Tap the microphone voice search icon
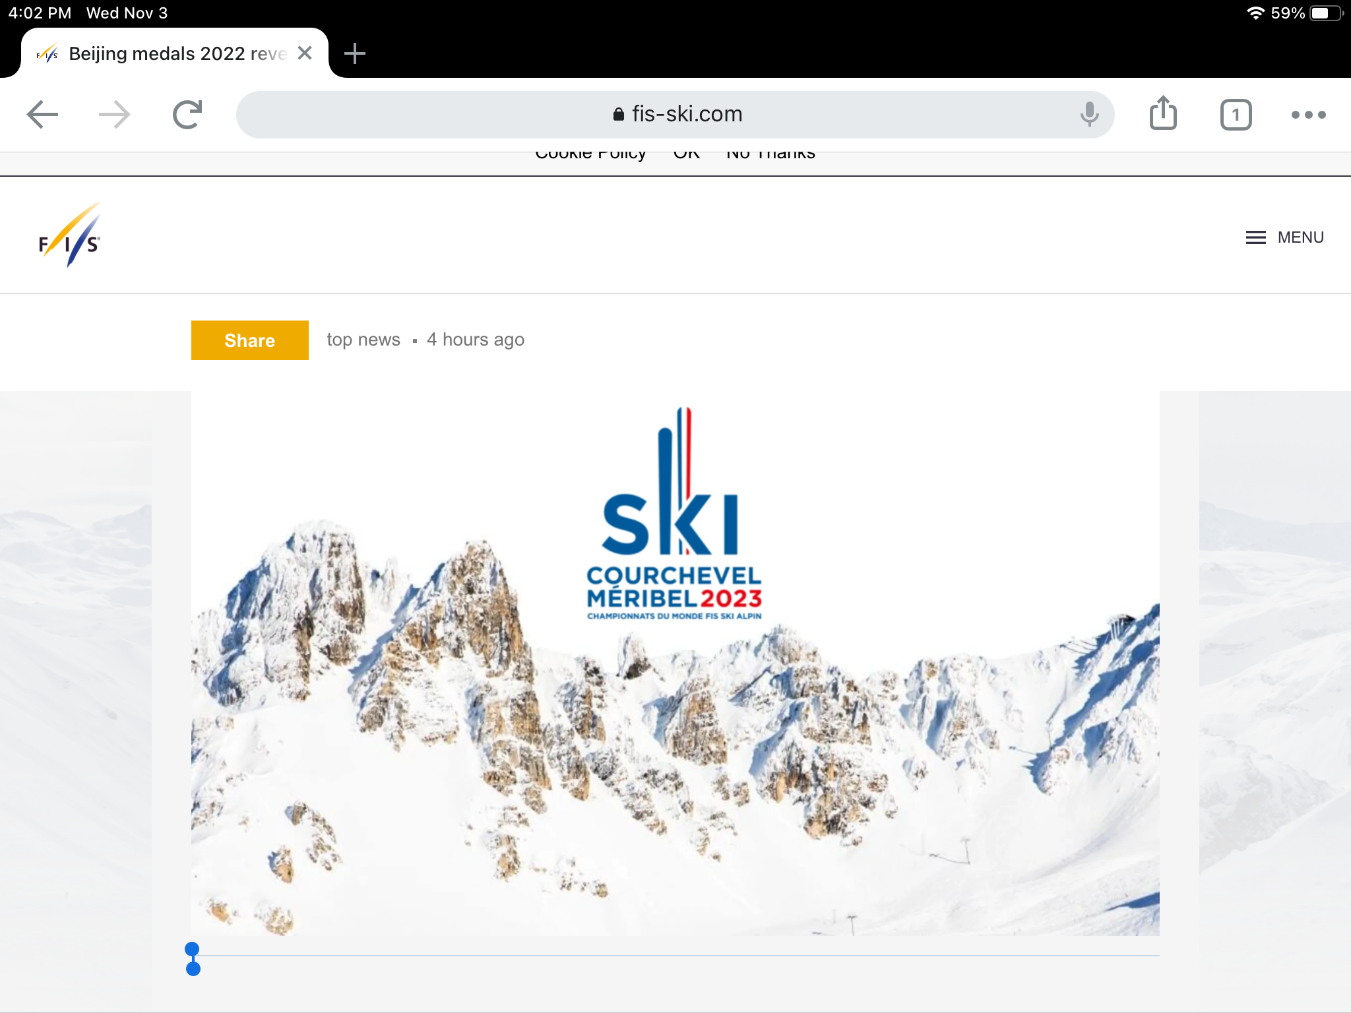The width and height of the screenshot is (1351, 1013). pos(1089,115)
